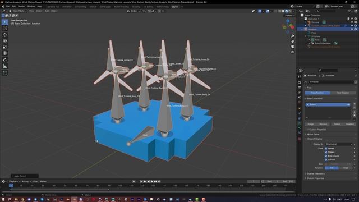Viewport: 359px width, 202px height.
Task: Open the Output properties tab icon
Action: point(300,88)
